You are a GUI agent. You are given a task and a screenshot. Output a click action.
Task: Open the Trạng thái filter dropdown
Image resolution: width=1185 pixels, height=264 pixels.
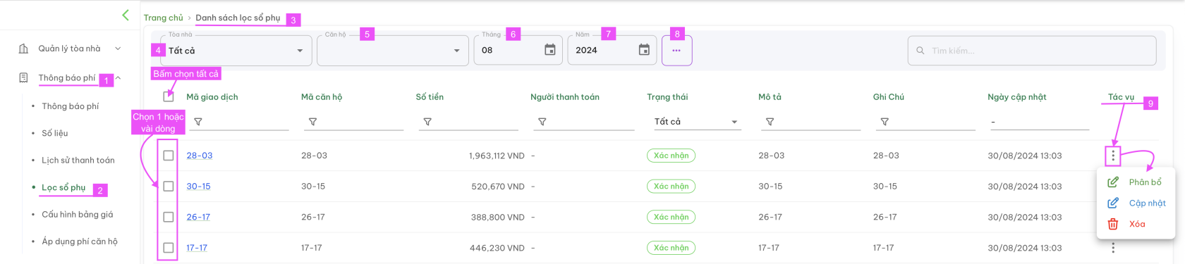point(695,122)
